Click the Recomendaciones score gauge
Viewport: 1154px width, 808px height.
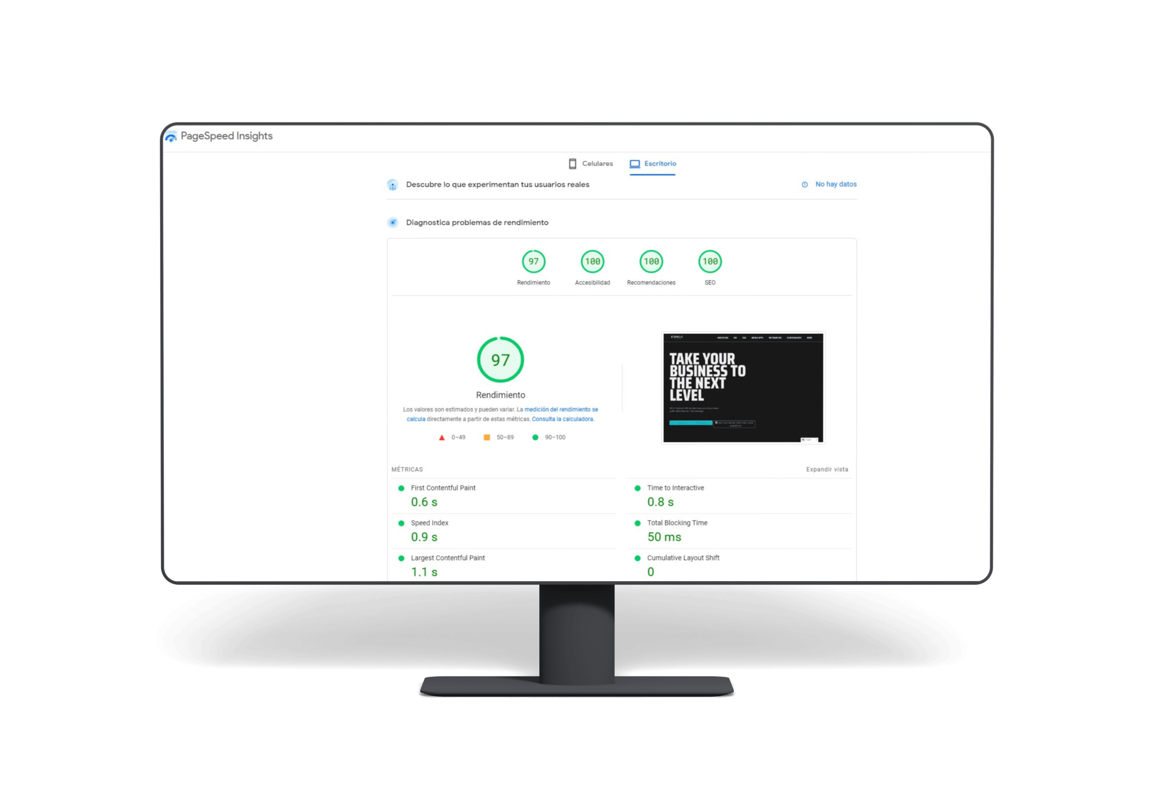coord(651,262)
